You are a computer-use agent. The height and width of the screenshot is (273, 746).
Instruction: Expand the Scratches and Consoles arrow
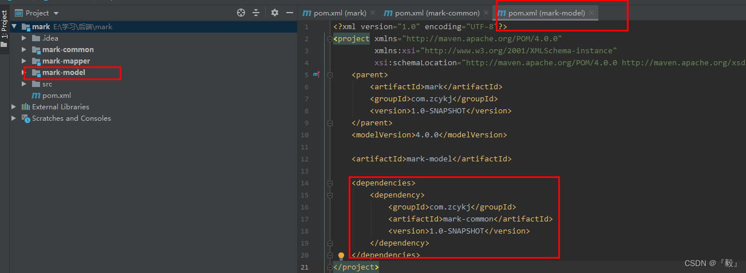[14, 118]
